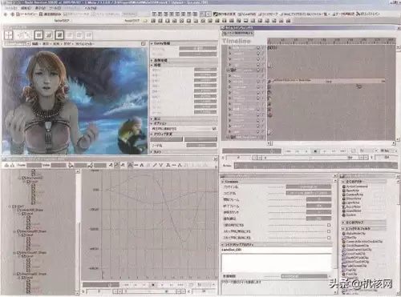The image size is (401, 297).
Task: Expand the first track in the Timeline
Action: pos(229,48)
